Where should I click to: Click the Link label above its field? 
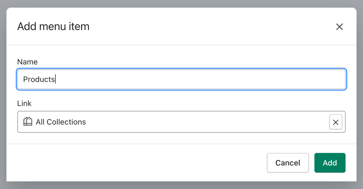tap(24, 103)
